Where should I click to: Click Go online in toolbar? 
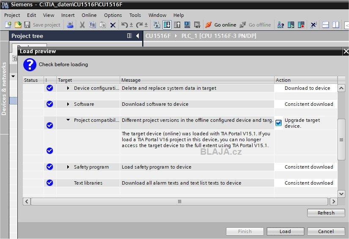220,24
